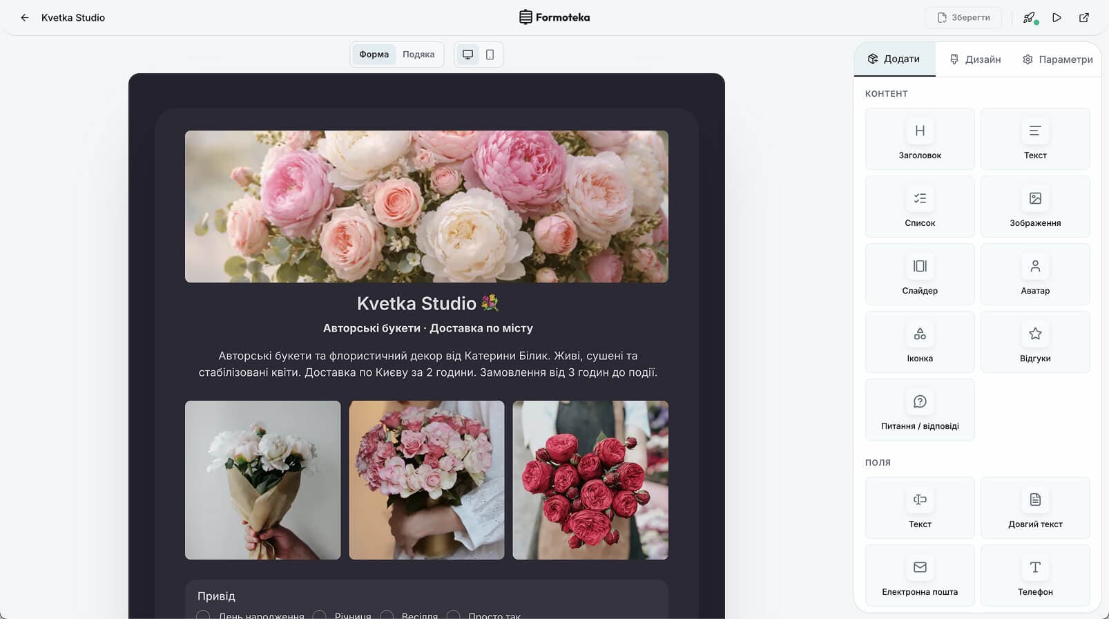The width and height of the screenshot is (1109, 619).
Task: Switch to desktop preview mode
Action: point(467,55)
